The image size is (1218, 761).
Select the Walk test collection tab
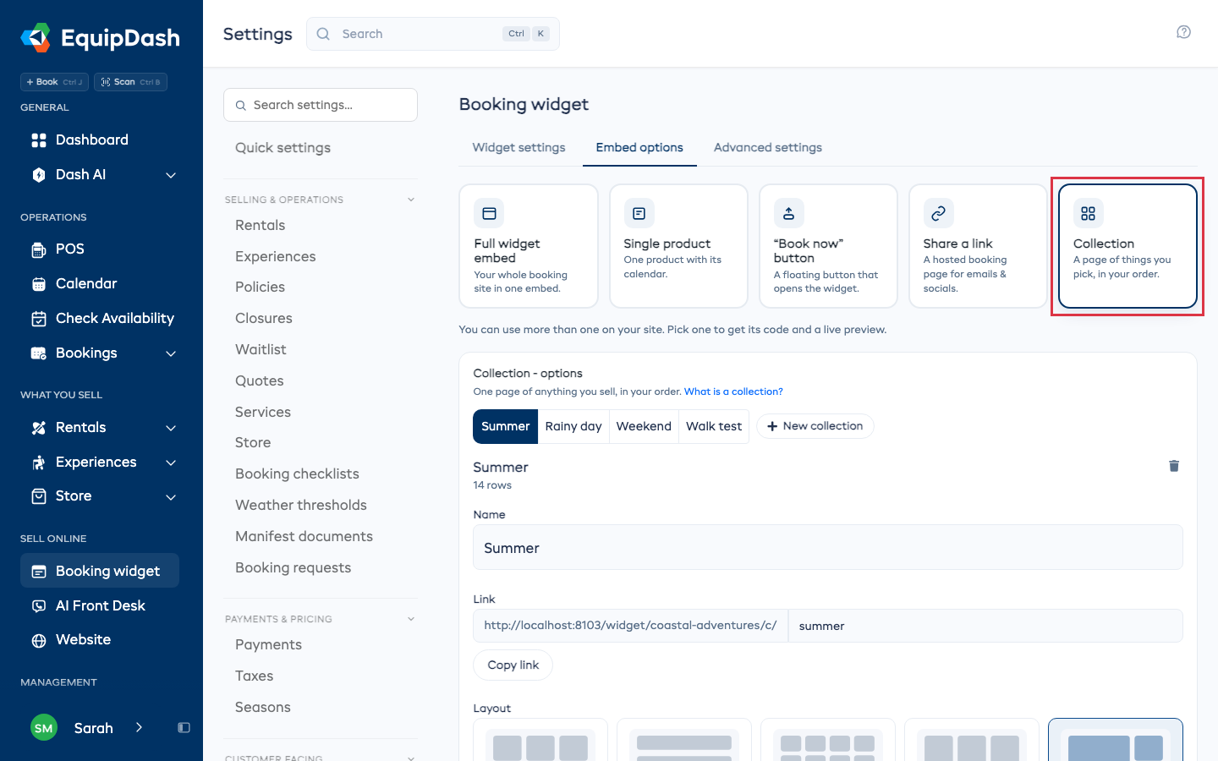coord(714,426)
